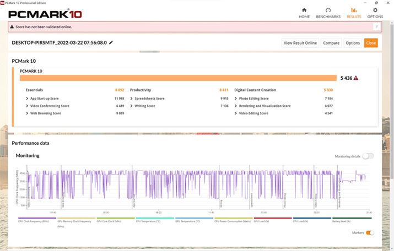This screenshot has height=251, width=394.
Task: Enable the Monitoring details toggle
Action: (368, 156)
